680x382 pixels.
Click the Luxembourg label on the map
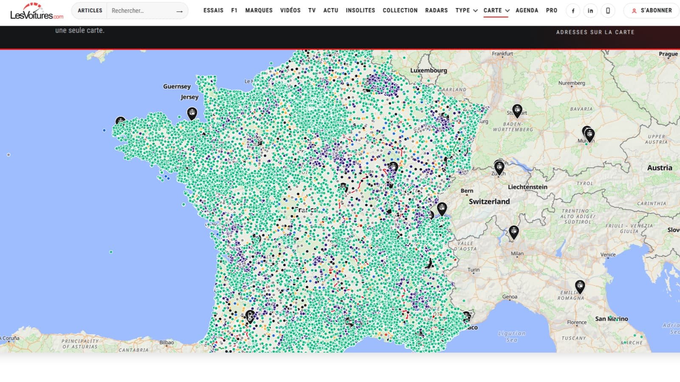coord(428,70)
